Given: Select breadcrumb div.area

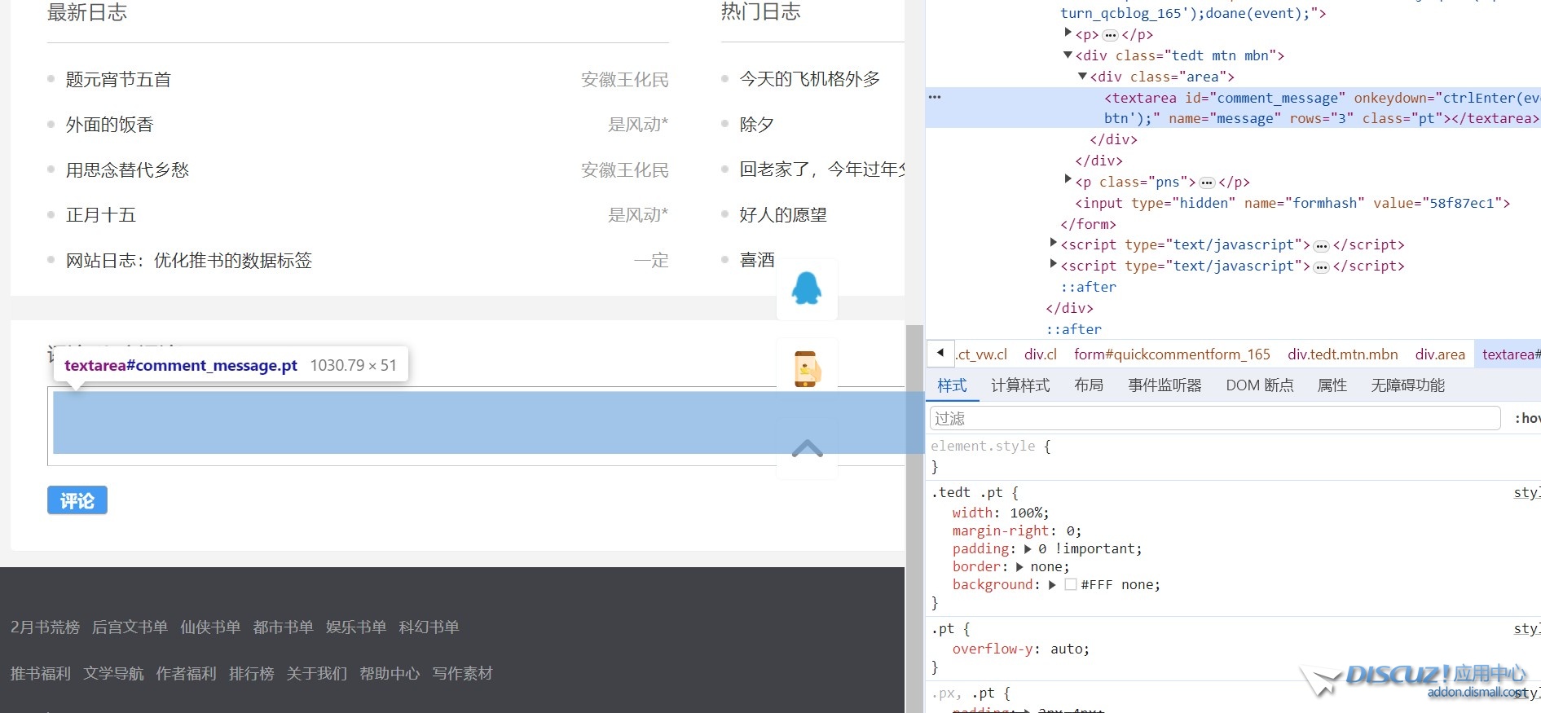Looking at the screenshot, I should (x=1440, y=354).
